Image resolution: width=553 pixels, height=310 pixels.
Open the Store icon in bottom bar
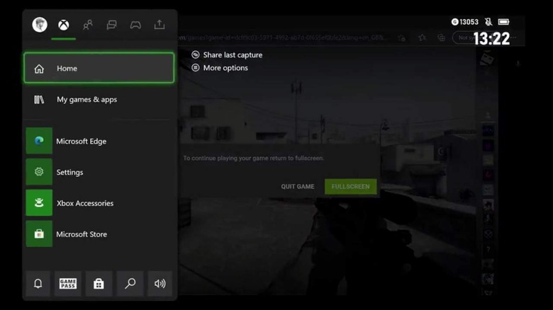click(x=99, y=284)
